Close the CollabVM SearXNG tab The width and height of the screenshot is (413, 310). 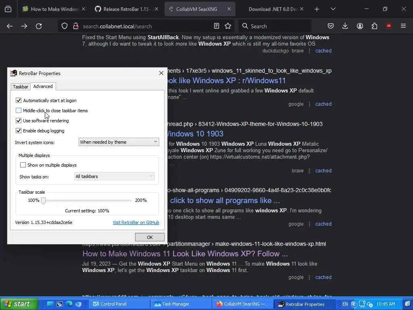point(229,9)
